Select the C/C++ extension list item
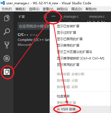 click(34, 40)
